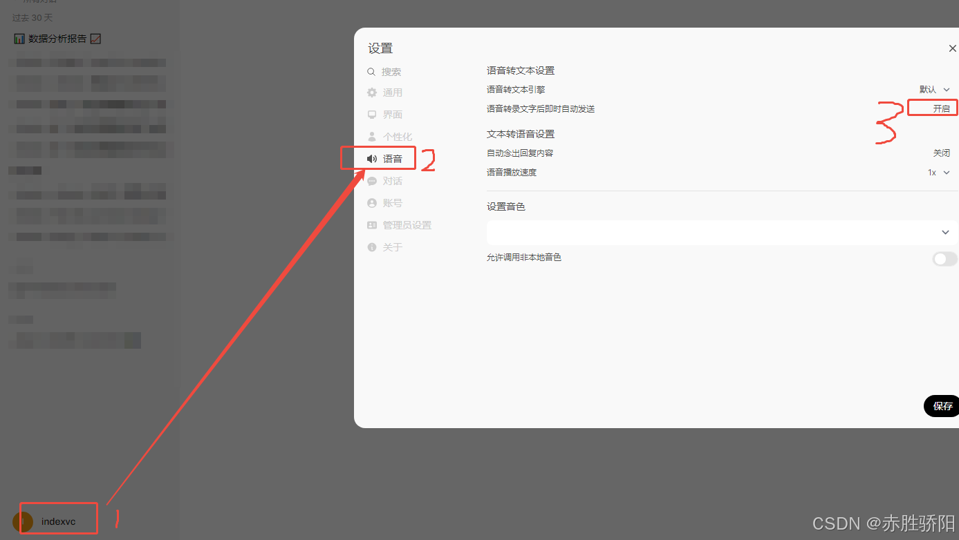Open the 界面 settings section
The width and height of the screenshot is (959, 540).
392,114
